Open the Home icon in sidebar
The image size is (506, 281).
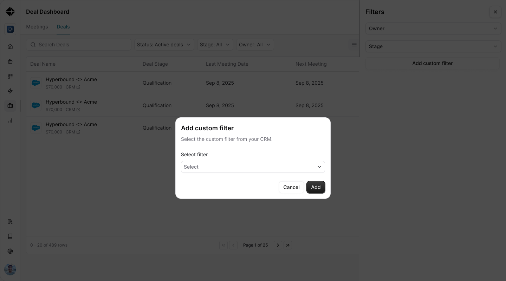(x=10, y=47)
